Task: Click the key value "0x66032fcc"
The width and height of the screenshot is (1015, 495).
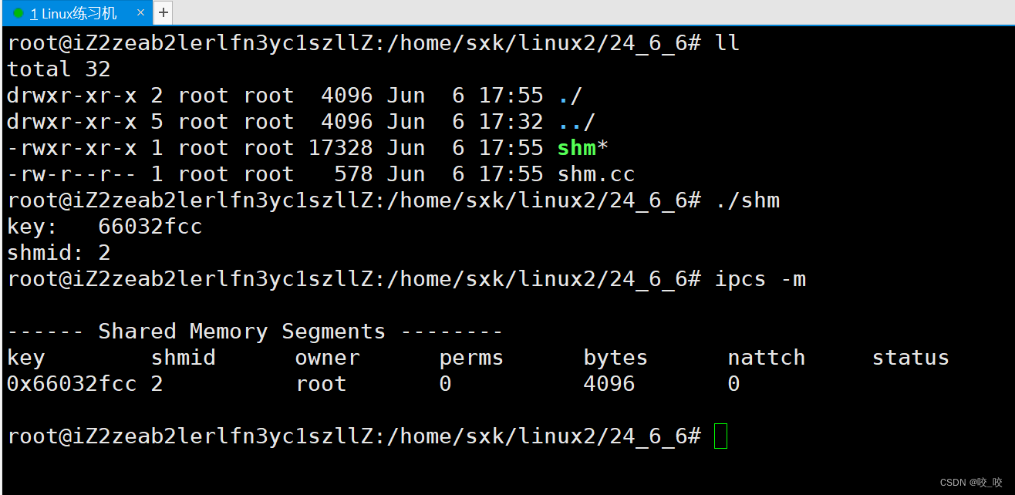Action: pos(72,383)
